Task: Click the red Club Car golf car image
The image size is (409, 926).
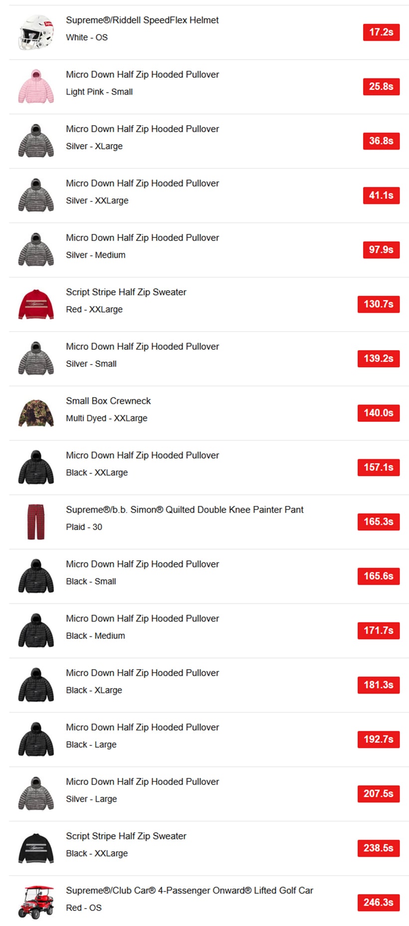Action: (36, 902)
